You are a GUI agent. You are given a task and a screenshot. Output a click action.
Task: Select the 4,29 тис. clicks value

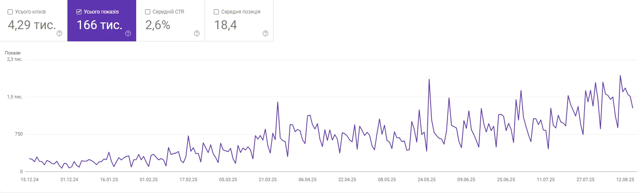pos(32,25)
